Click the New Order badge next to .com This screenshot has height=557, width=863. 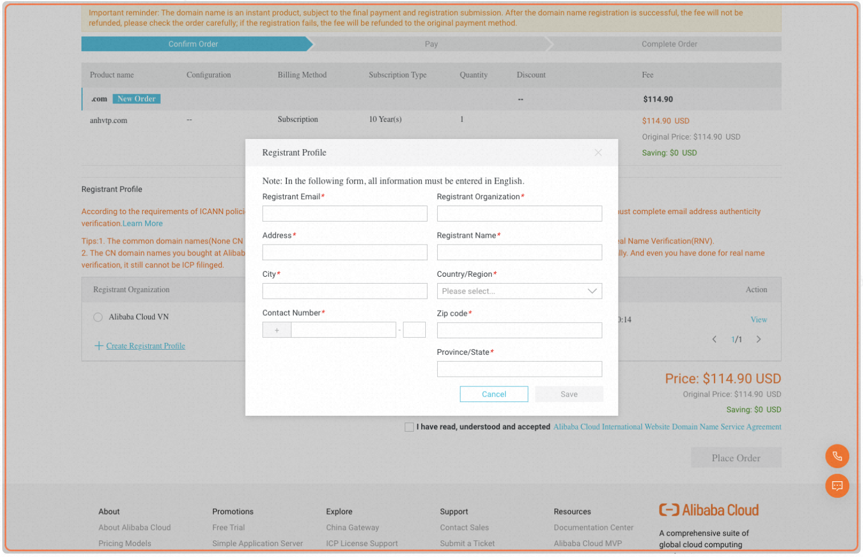coord(137,99)
